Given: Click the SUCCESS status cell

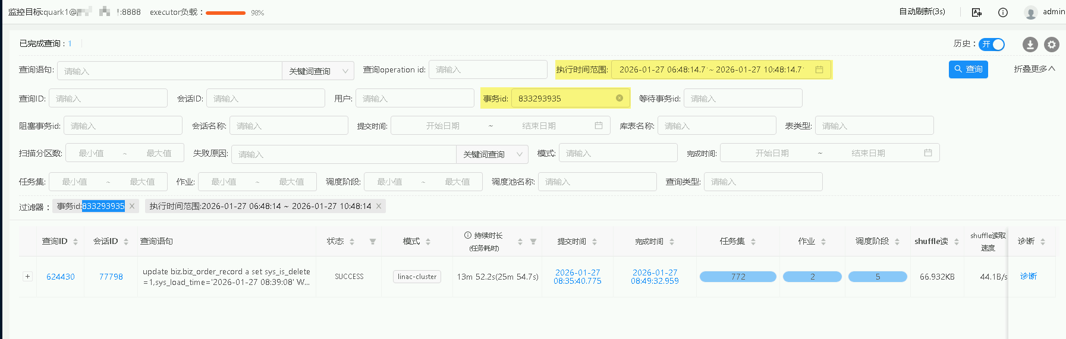Looking at the screenshot, I should [x=349, y=277].
